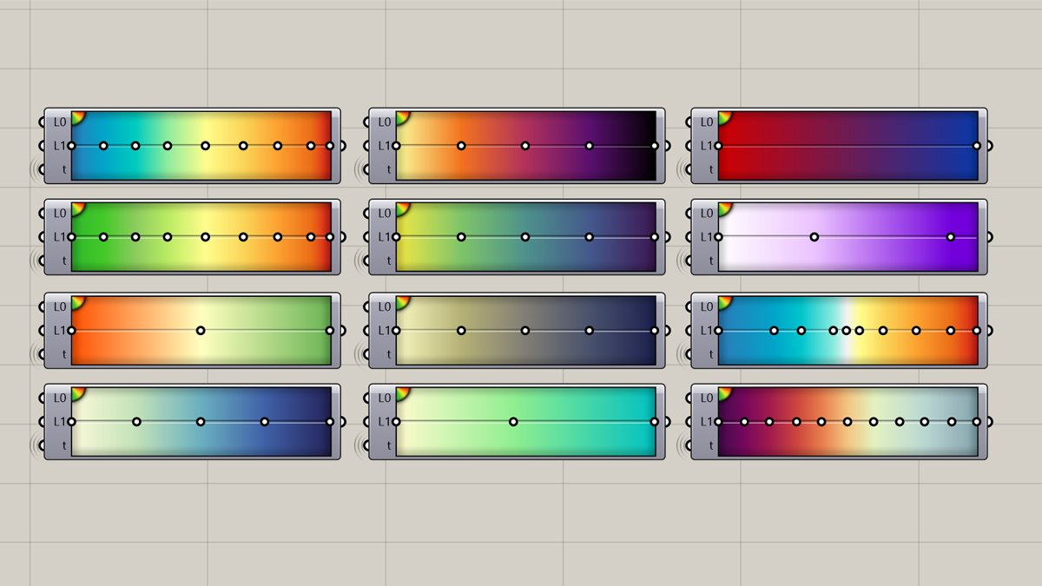Click L0 input on the red-to-blue gradient

(707, 122)
